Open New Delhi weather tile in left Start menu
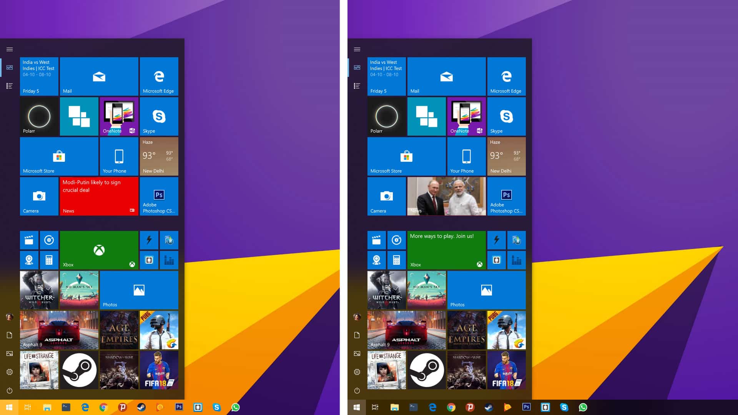This screenshot has height=415, width=738. 159,156
